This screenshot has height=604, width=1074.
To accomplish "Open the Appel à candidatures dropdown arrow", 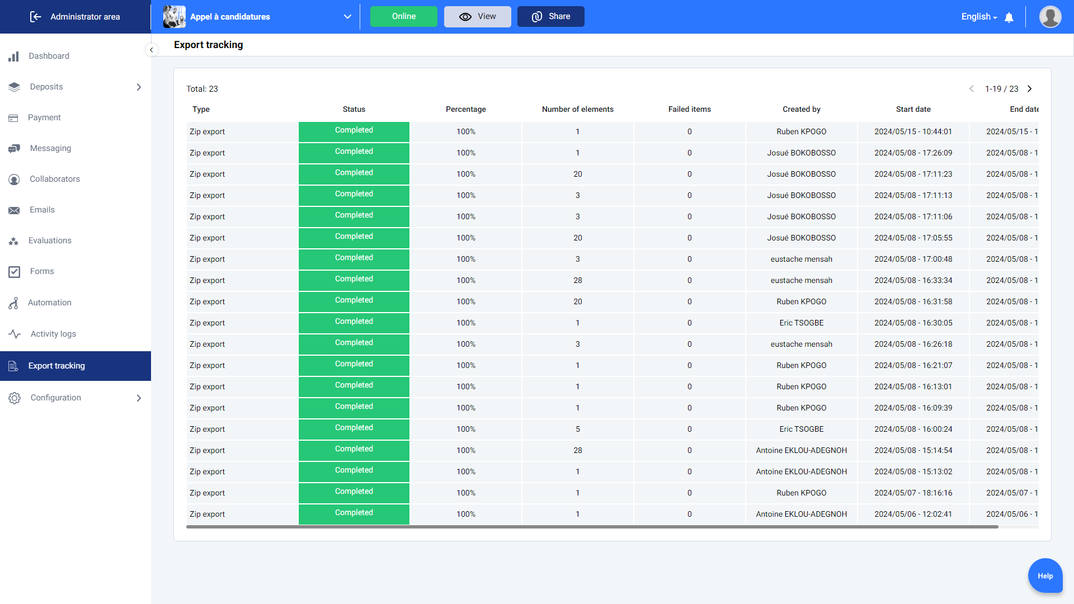I will (x=347, y=17).
